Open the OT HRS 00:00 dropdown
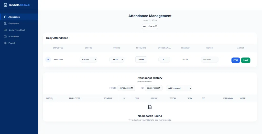262x134 pixels. (117, 59)
